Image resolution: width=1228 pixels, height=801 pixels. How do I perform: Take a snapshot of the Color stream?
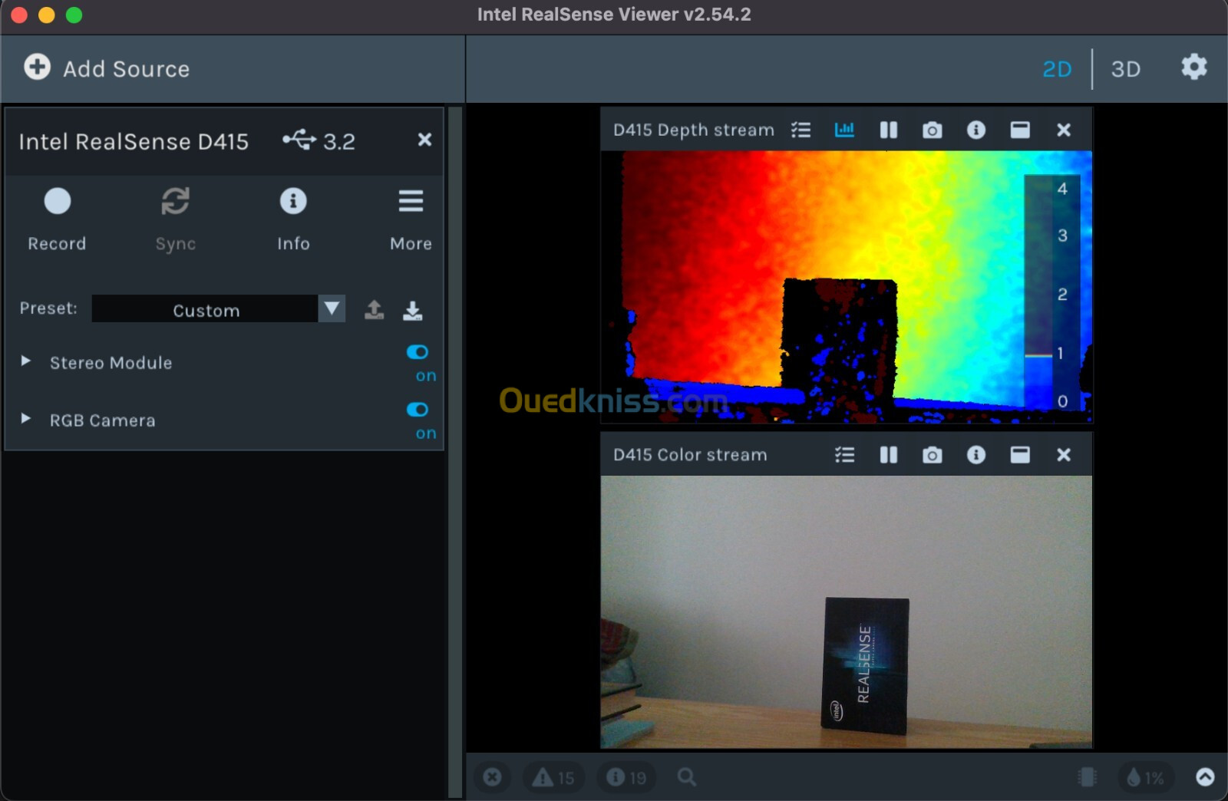(932, 455)
